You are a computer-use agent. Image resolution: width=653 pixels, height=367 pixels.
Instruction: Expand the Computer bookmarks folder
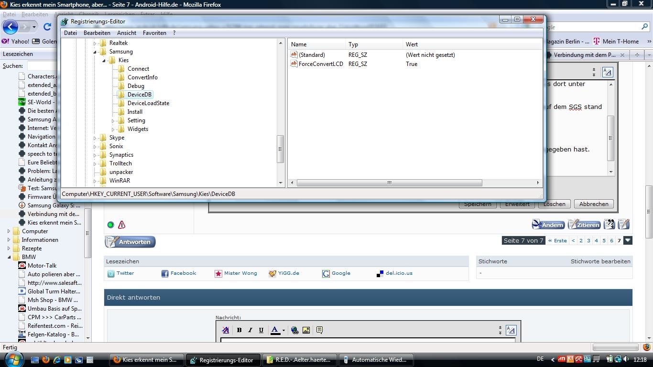click(9, 231)
